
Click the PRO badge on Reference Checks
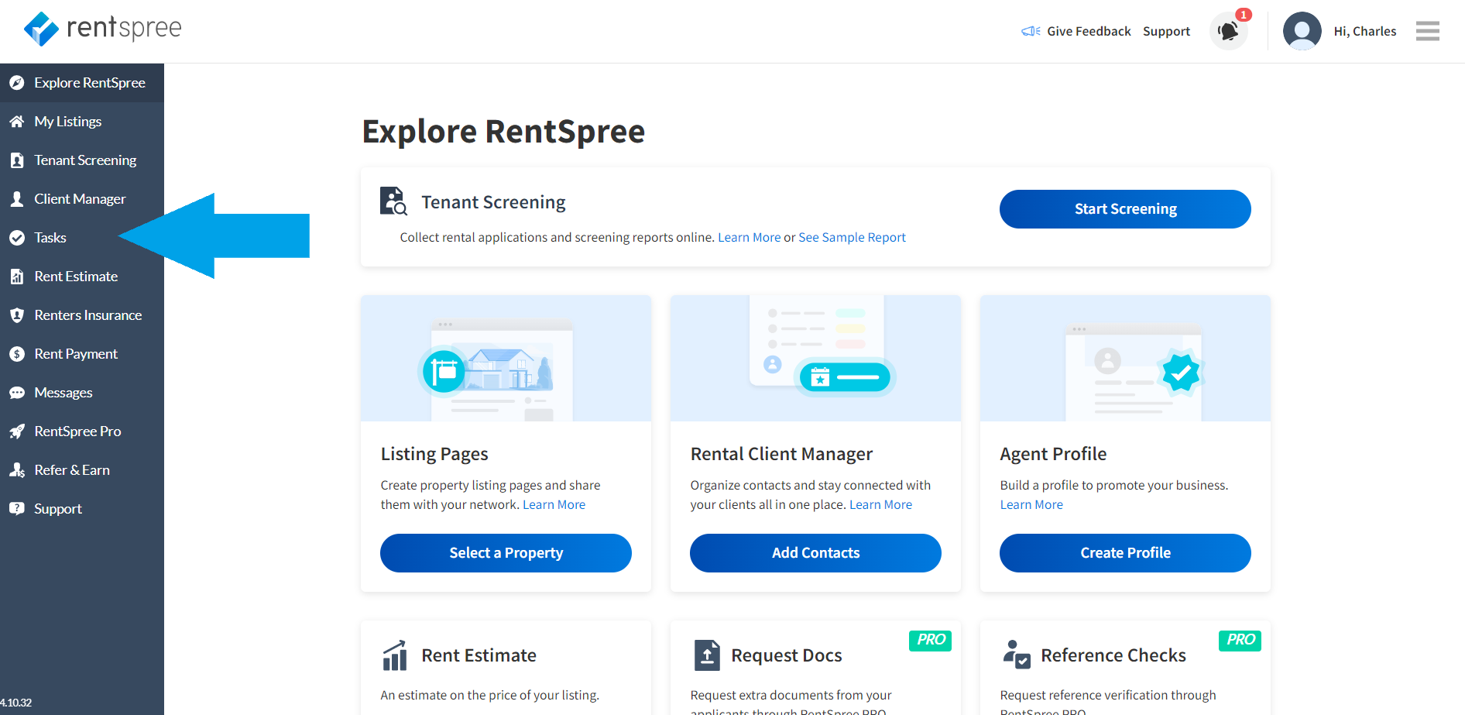click(x=1240, y=640)
